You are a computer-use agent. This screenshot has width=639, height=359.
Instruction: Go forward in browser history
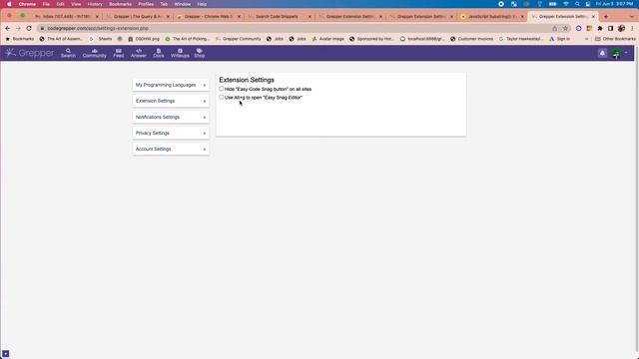pos(18,29)
